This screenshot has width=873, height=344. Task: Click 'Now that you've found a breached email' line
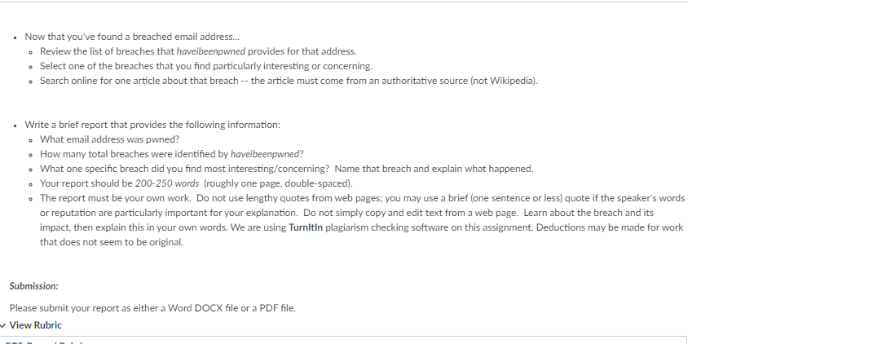coord(132,37)
